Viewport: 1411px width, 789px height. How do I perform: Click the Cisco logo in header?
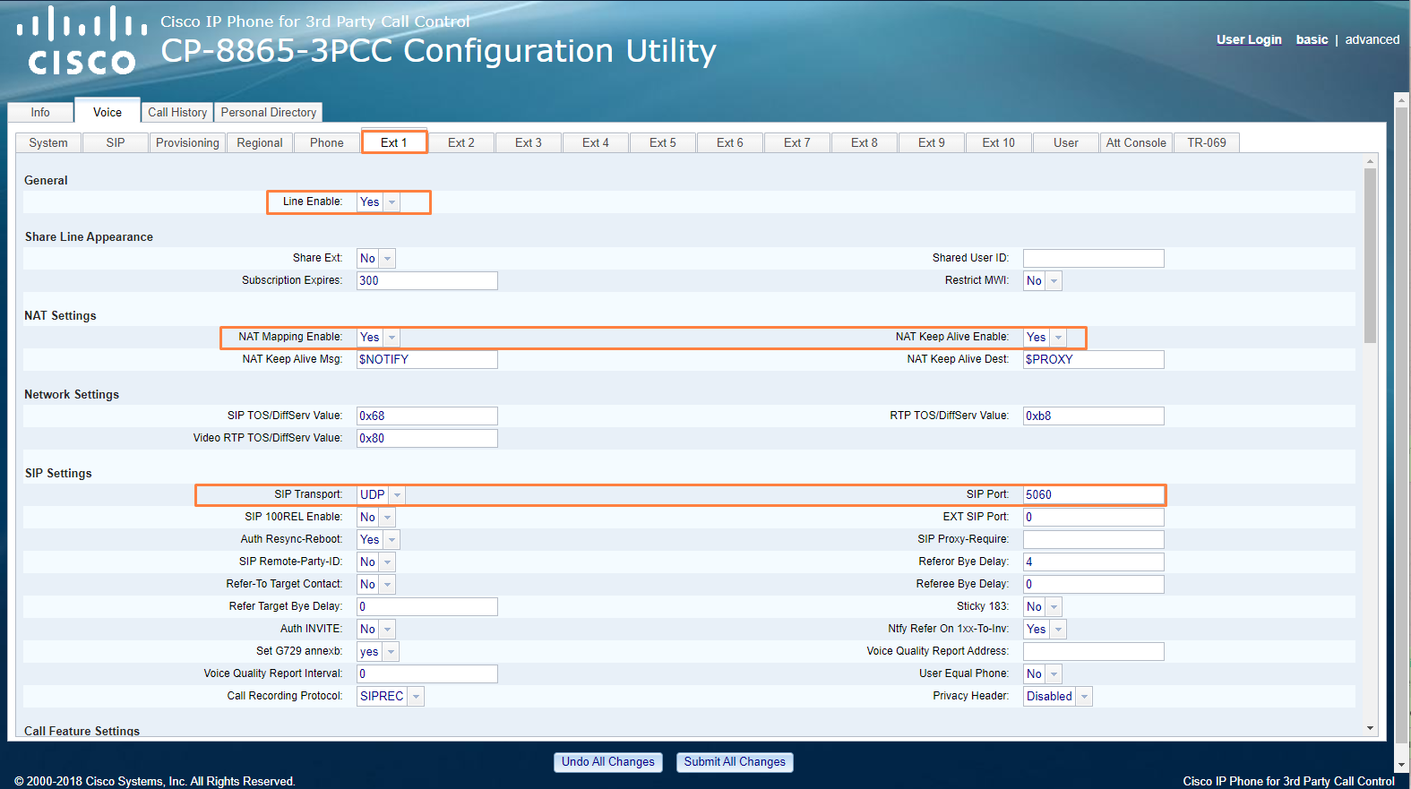(x=82, y=41)
